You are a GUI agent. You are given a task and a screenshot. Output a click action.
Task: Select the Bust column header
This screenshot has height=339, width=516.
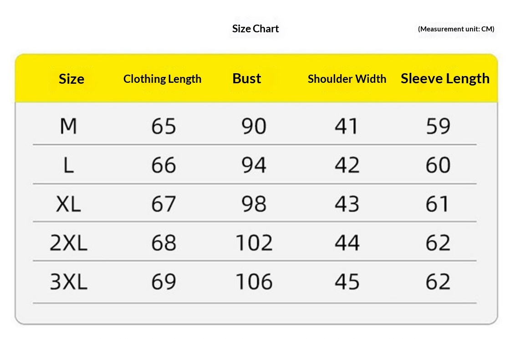[246, 79]
